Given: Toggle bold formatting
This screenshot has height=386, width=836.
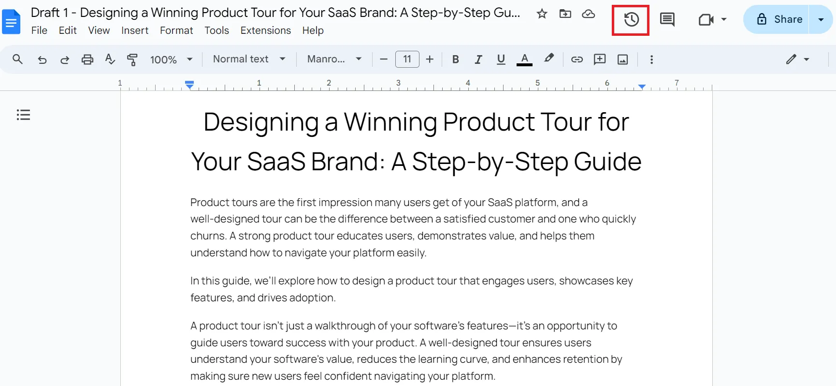Looking at the screenshot, I should click(x=455, y=59).
